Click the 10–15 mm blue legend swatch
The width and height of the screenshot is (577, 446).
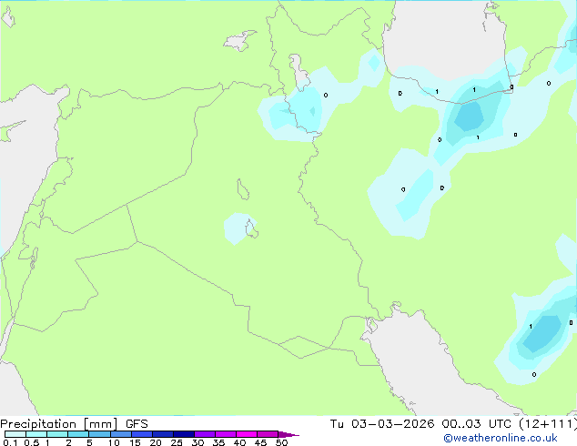(120, 434)
